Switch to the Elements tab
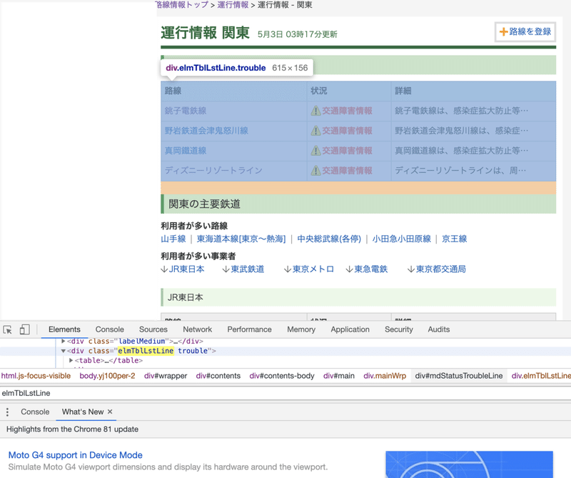The width and height of the screenshot is (571, 478). click(x=64, y=329)
